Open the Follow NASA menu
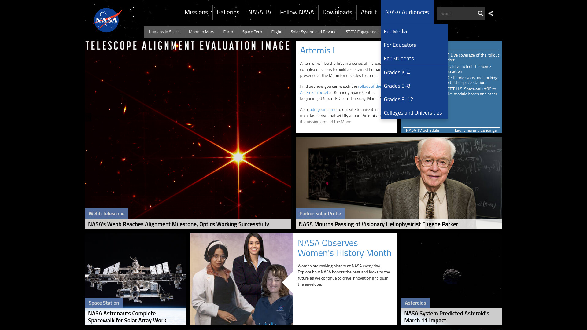 pyautogui.click(x=297, y=12)
